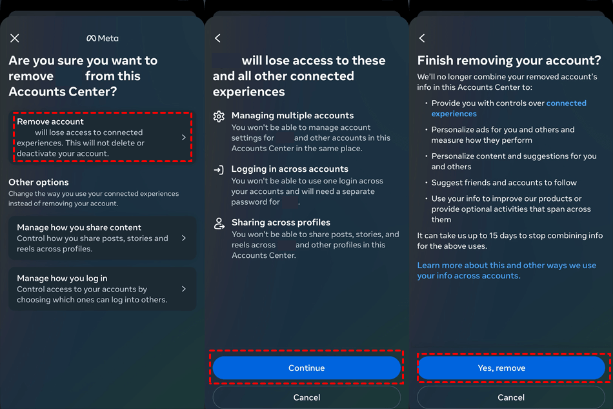Go back from the lose access screen

click(x=218, y=39)
